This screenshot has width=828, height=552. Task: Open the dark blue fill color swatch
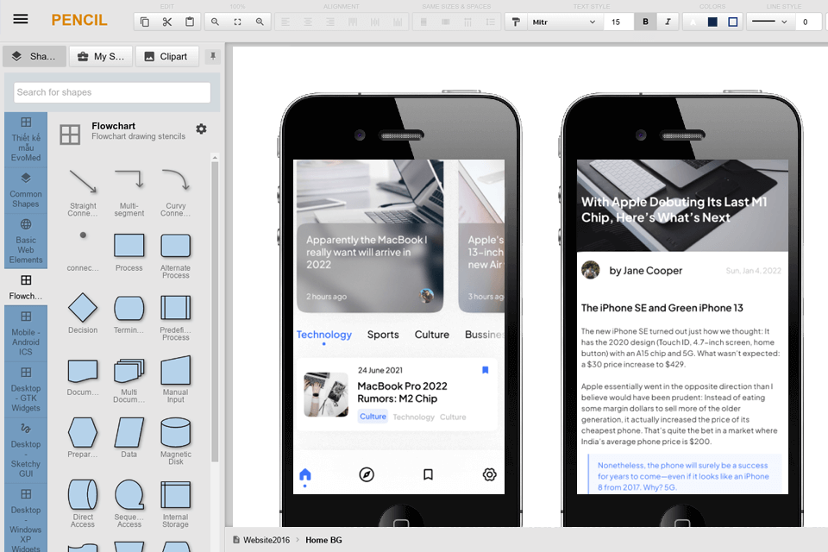point(713,22)
